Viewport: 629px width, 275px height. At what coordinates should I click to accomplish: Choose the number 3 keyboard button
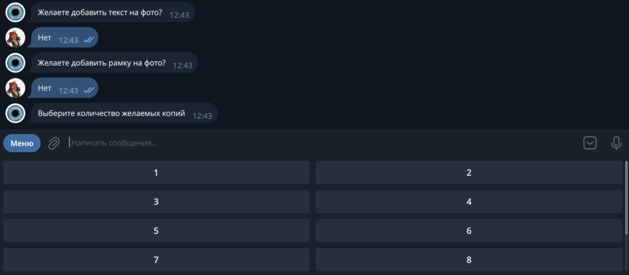(x=156, y=201)
